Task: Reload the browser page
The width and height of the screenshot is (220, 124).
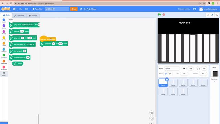Action: 11,3
